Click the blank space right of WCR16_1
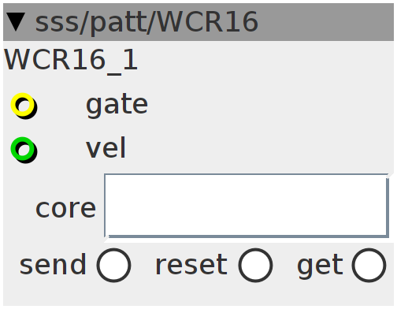The width and height of the screenshot is (397, 309). 265,61
